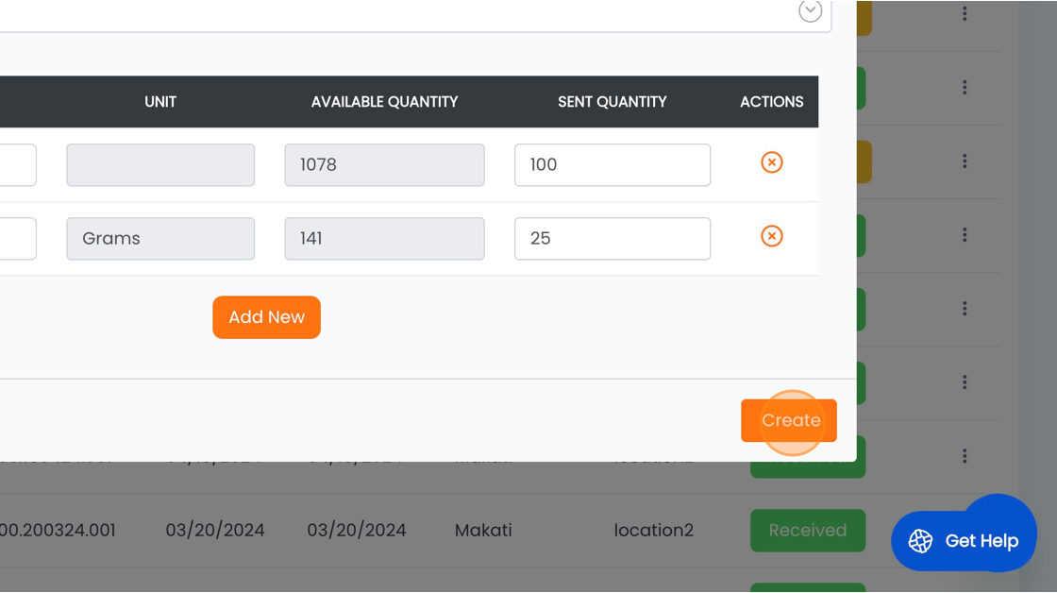Open three-dot menu beside the 1078 row

[965, 161]
